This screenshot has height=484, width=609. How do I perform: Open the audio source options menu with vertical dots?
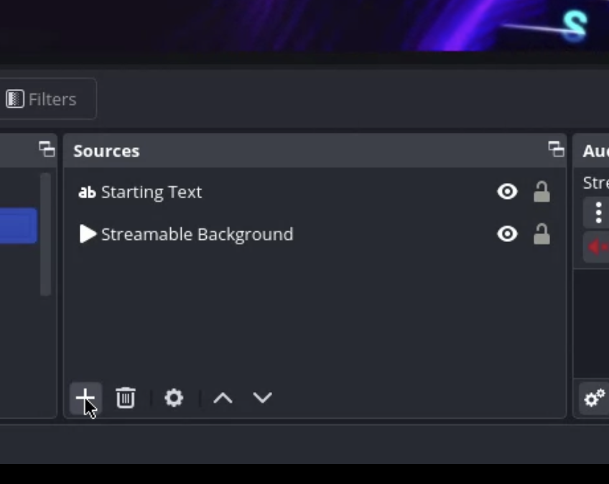[597, 213]
